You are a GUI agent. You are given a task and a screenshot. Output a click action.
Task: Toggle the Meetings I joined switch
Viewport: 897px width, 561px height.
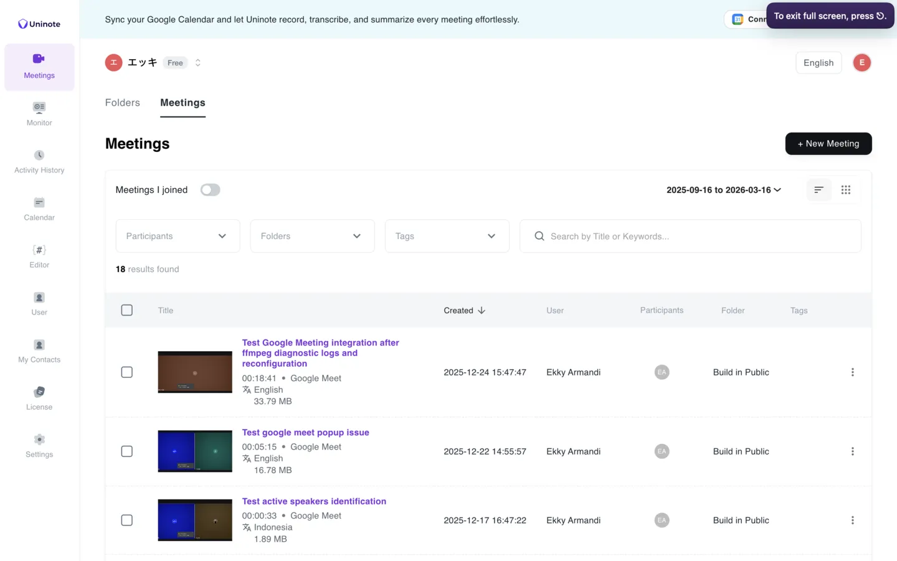click(x=210, y=190)
